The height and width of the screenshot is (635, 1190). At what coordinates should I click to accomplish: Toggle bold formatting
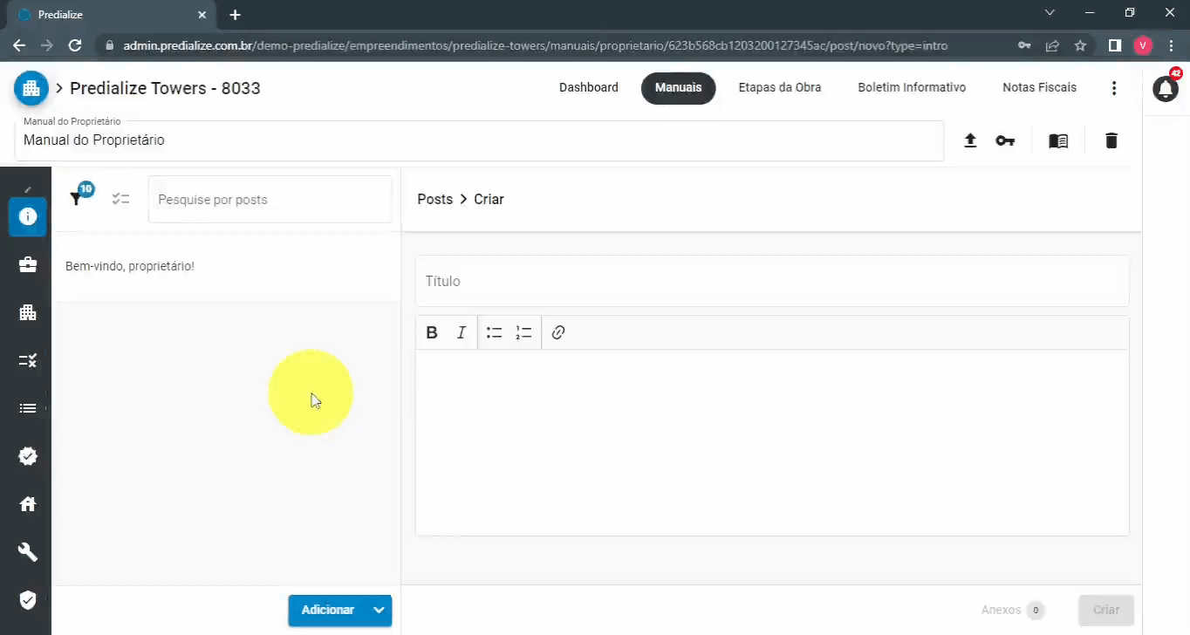431,332
